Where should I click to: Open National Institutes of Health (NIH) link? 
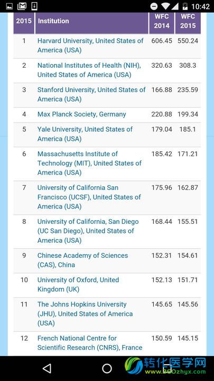89,70
